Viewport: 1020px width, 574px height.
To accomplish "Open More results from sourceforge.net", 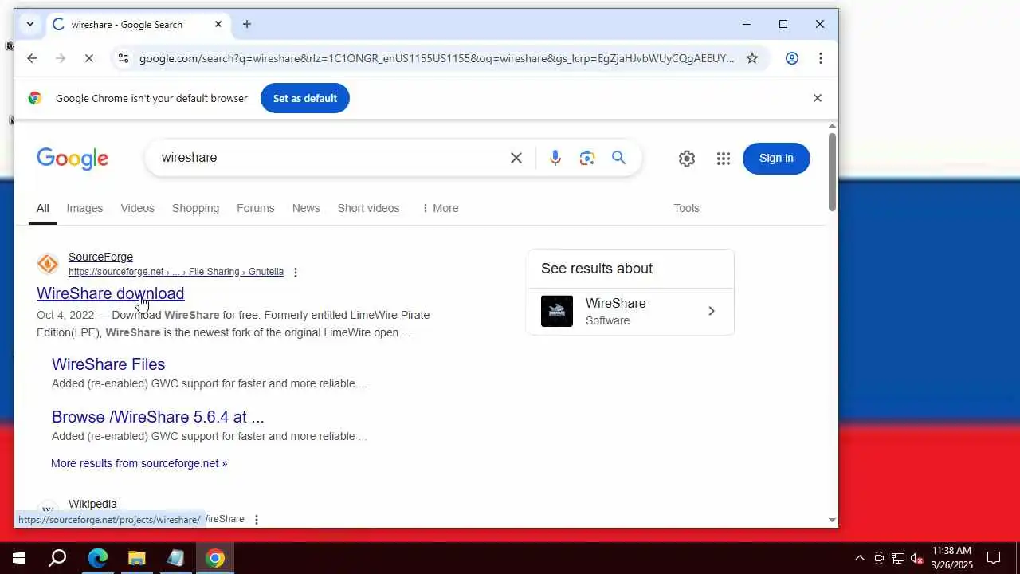I will click(x=139, y=463).
